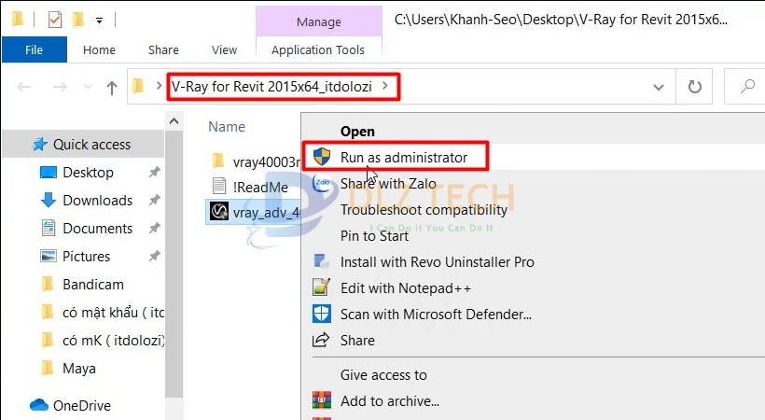Click the search box magnifier
Screen dimensions: 765x420
point(747,87)
